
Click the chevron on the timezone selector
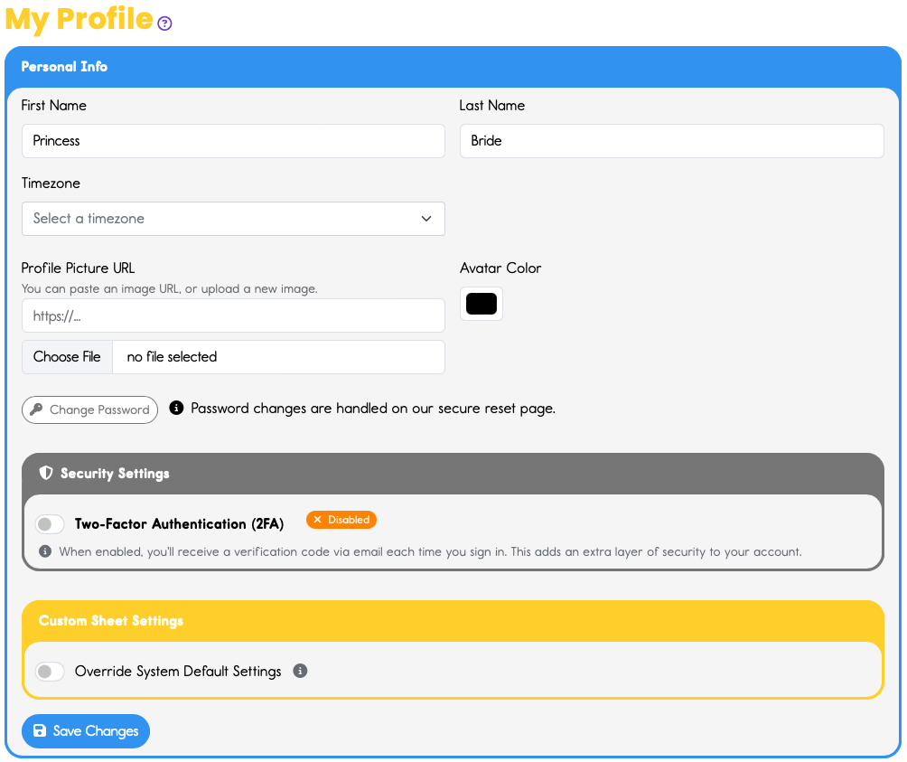425,218
